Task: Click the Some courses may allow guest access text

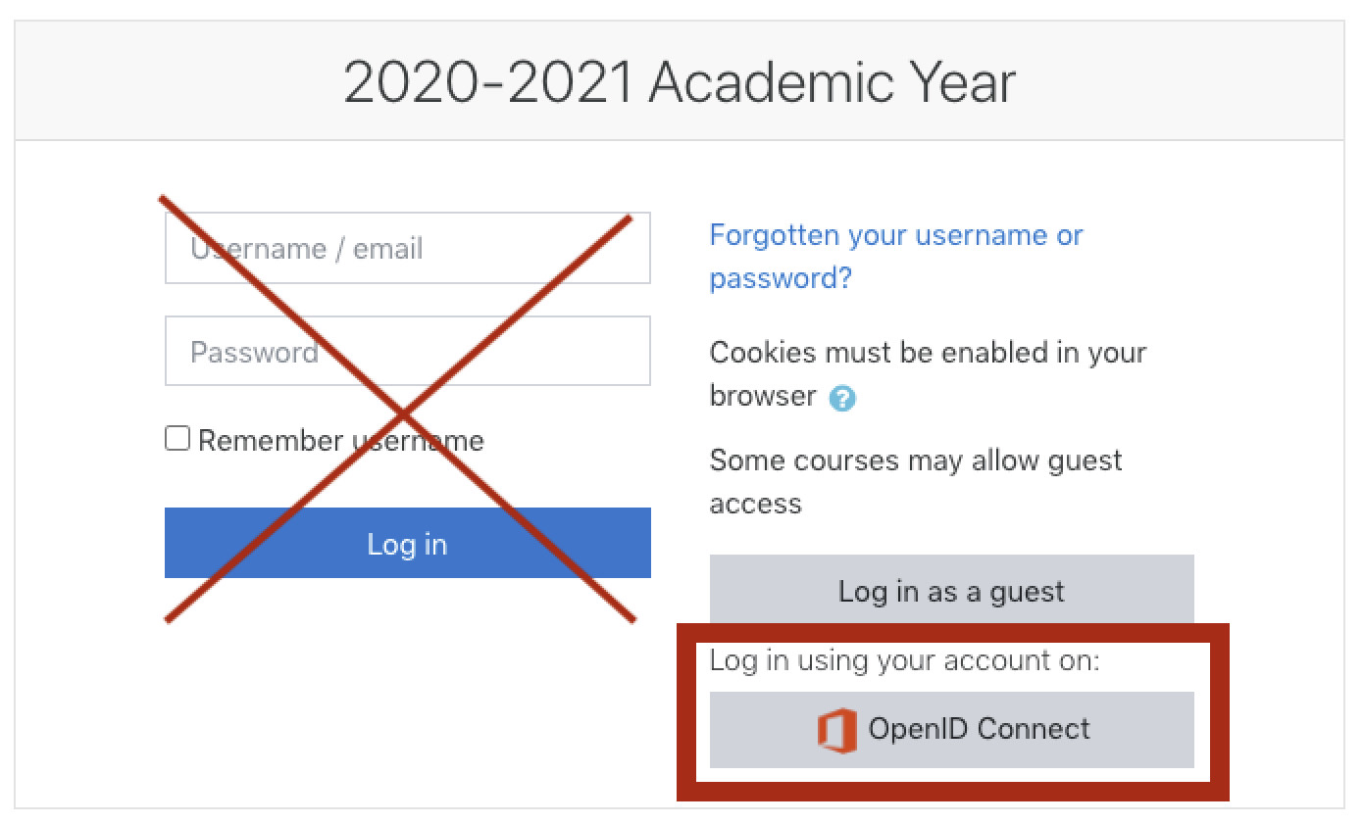Action: [915, 460]
